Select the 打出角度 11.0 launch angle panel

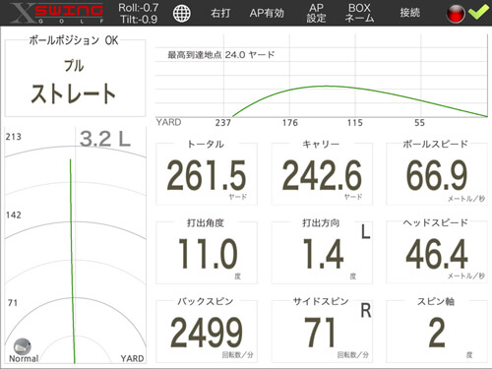pos(207,252)
